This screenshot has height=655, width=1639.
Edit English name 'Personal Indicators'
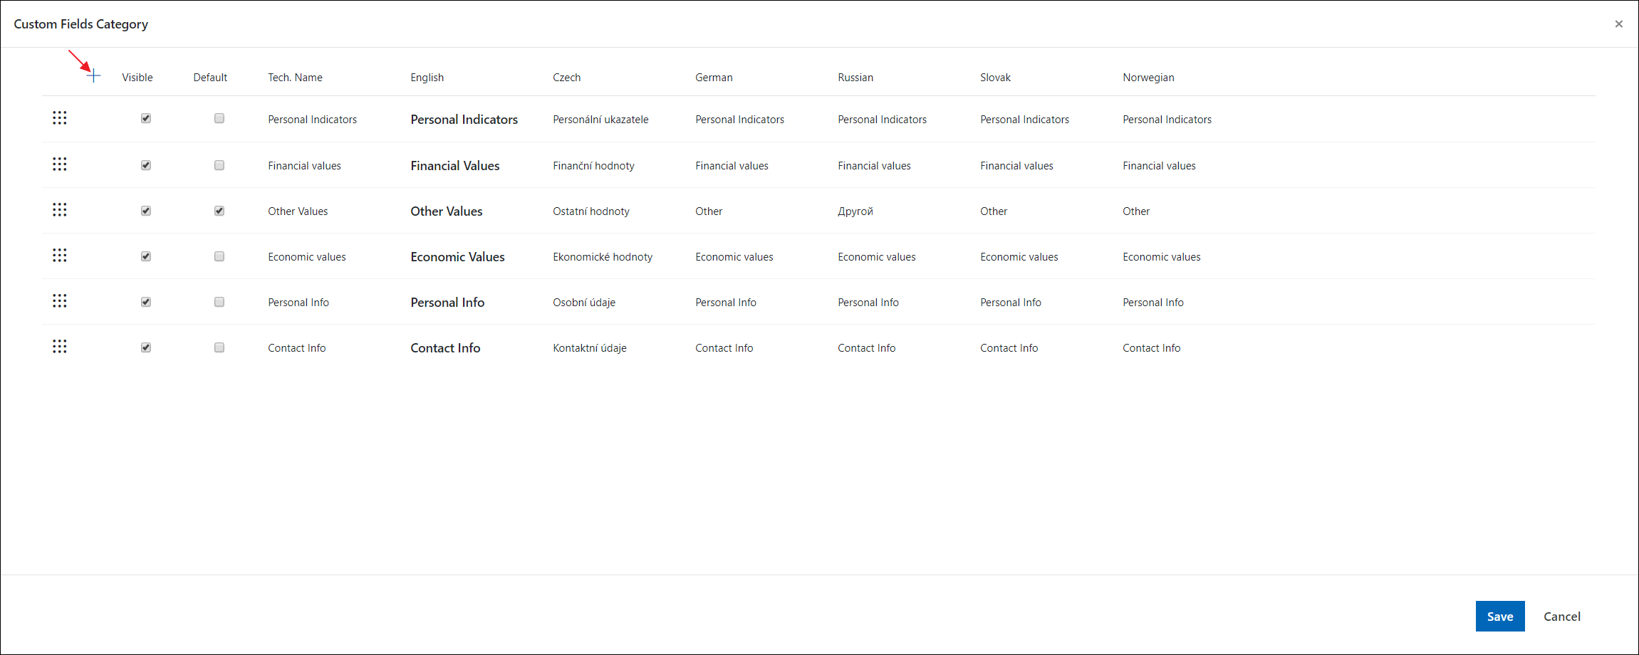[464, 120]
